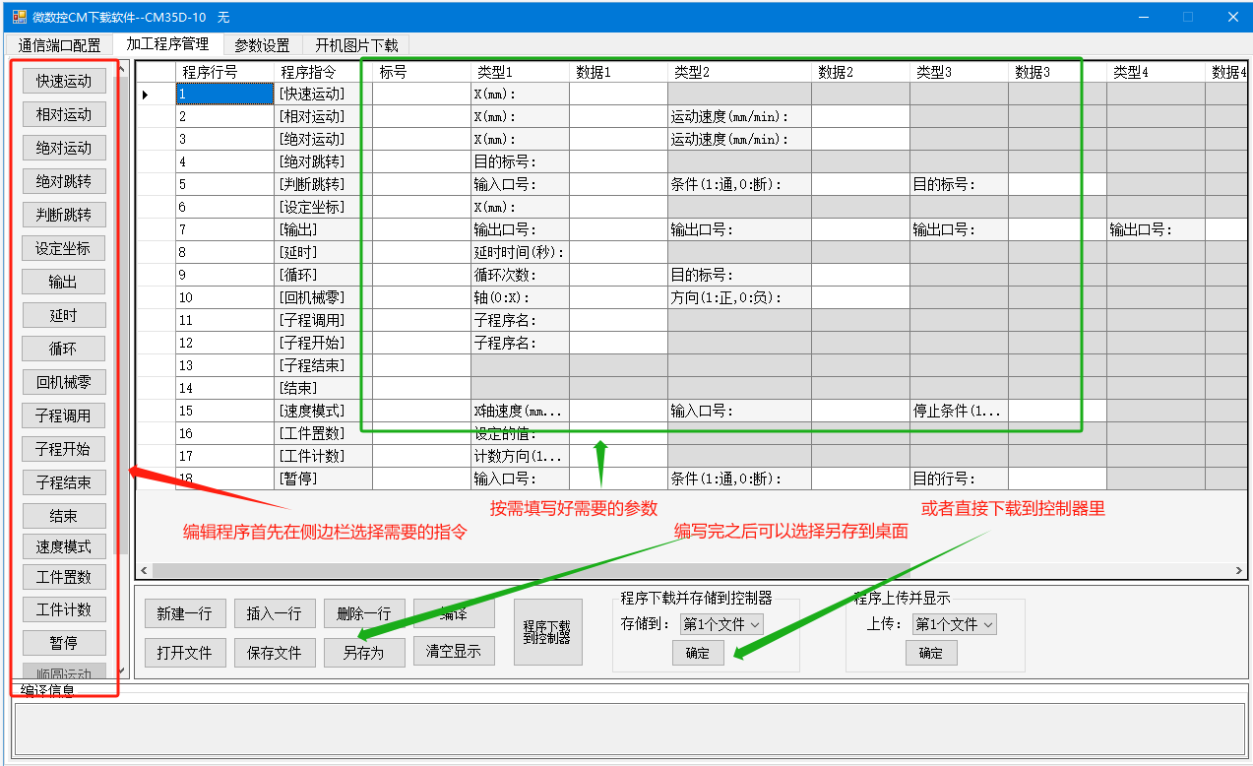Click the 数据1 input cell in row 1
This screenshot has height=766, width=1253.
coord(619,94)
